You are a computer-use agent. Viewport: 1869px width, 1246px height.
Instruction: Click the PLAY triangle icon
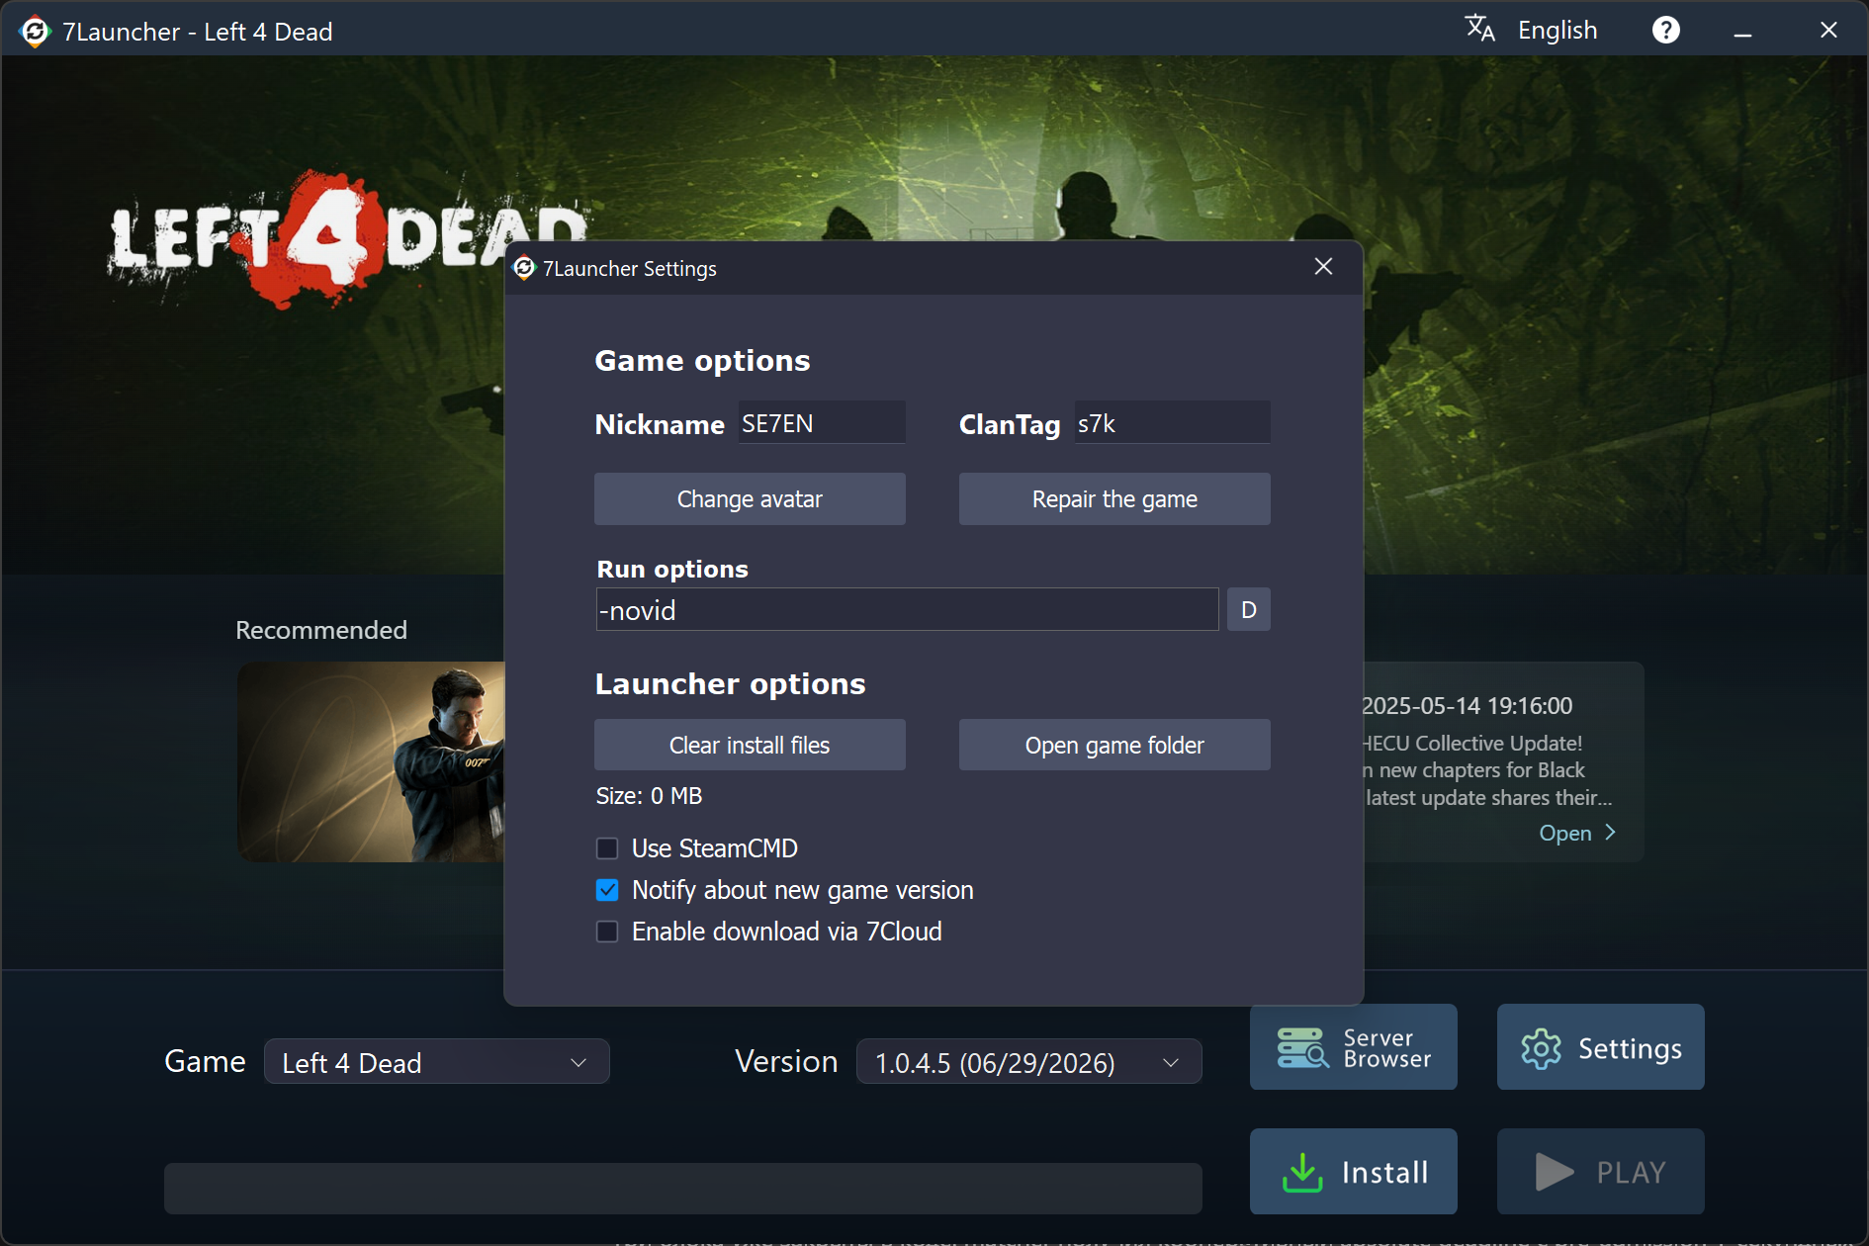pyautogui.click(x=1555, y=1172)
